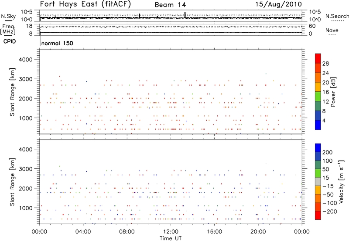This screenshot has height=241, width=349.
Task: Click the 'N.Search' legend label
Action: (x=337, y=16)
